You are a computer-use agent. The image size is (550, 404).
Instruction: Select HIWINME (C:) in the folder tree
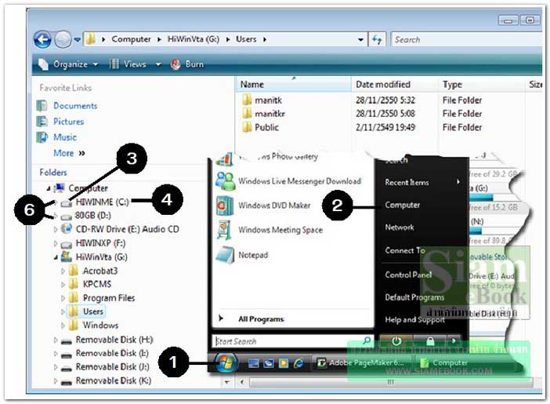tap(102, 202)
